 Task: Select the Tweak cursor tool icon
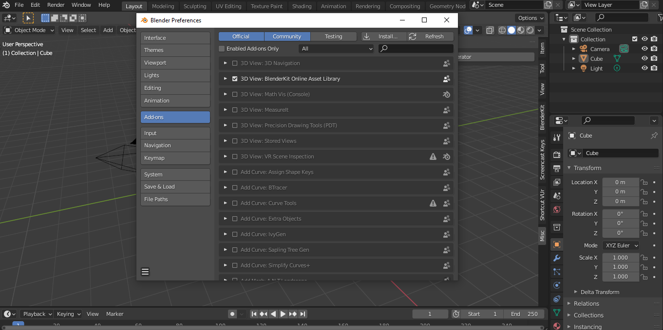pos(28,18)
